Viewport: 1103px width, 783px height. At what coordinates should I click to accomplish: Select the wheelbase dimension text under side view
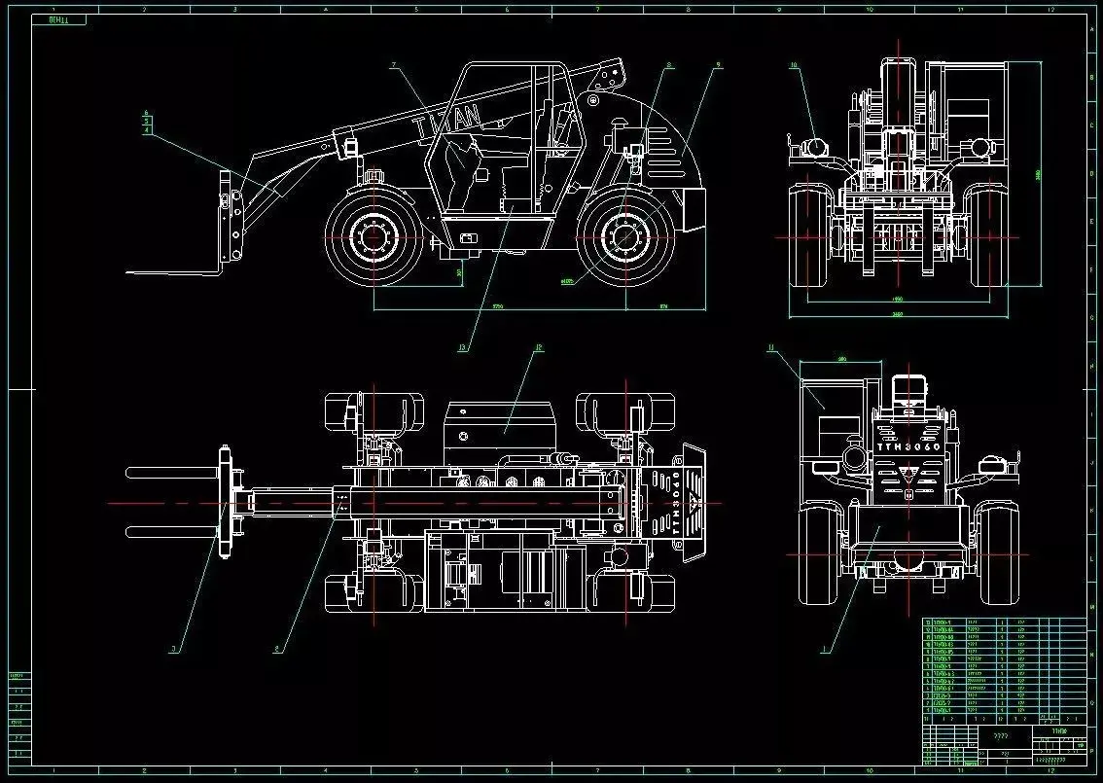(498, 306)
